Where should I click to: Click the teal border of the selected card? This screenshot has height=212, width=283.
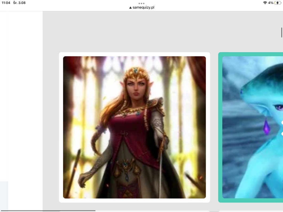tap(220, 127)
